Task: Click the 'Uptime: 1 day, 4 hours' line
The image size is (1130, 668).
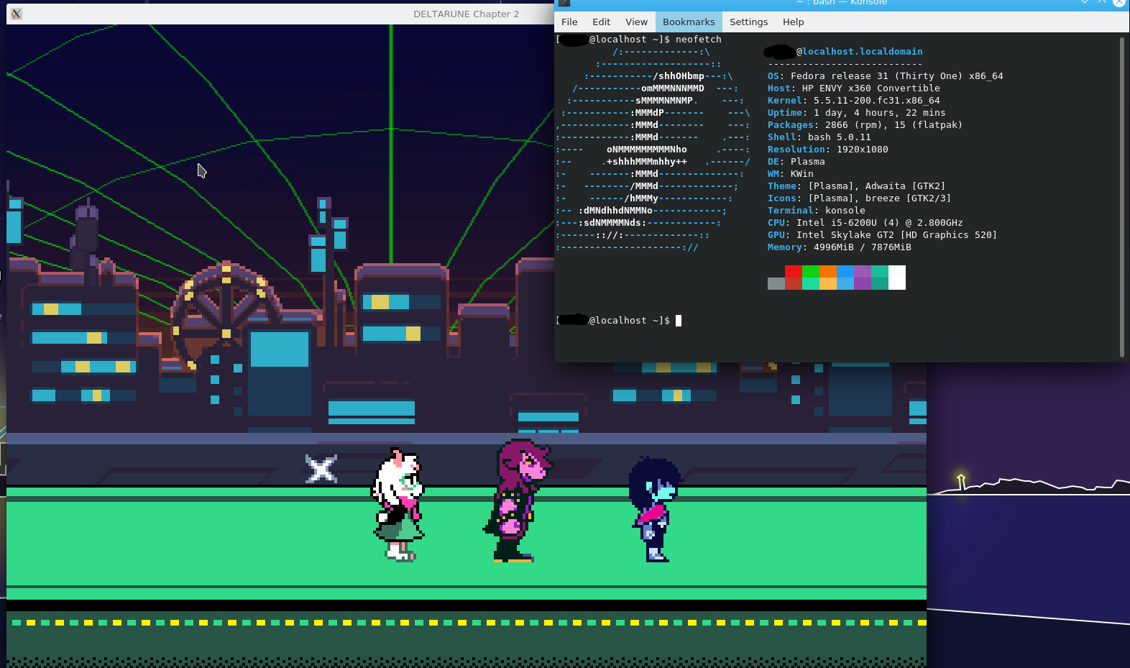Action: [856, 113]
